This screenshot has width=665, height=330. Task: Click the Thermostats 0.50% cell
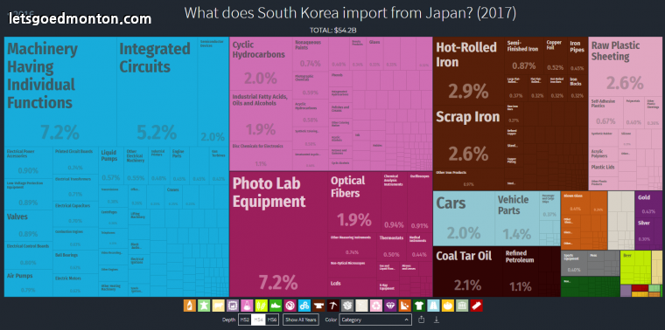pos(391,246)
